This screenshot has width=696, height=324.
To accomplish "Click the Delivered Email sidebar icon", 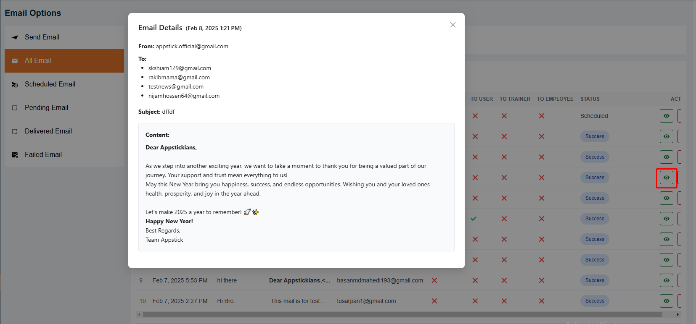I will tap(15, 131).
